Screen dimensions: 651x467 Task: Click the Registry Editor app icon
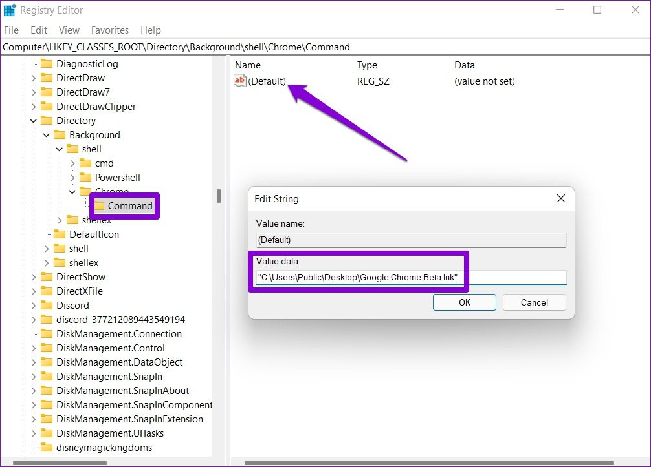(10, 10)
